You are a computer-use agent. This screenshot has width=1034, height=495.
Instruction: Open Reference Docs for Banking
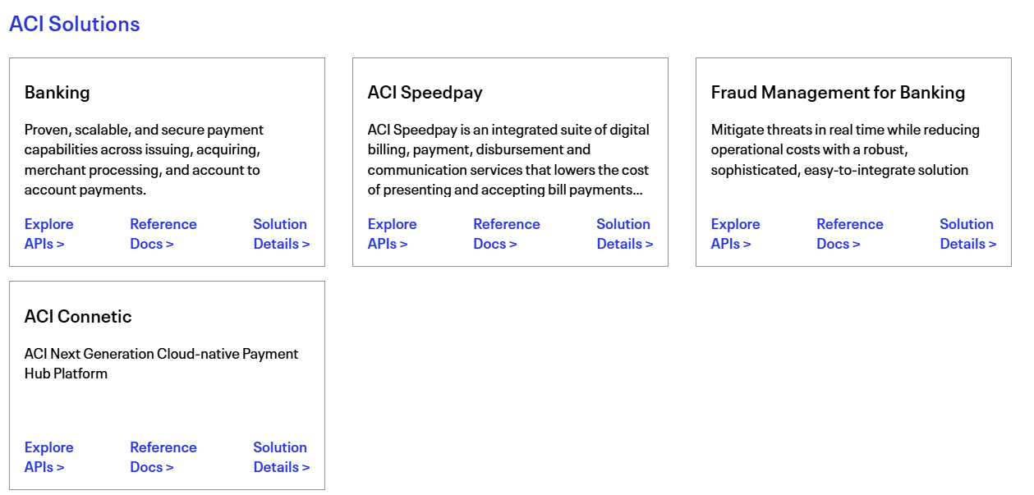click(163, 234)
